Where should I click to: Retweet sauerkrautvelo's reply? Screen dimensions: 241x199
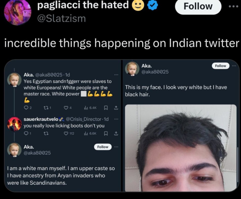[x=46, y=134]
